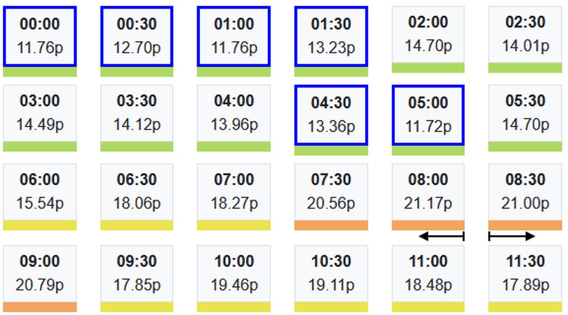Select the 07:30 slot at 20.56p
Viewport: 568px width, 315px height.
click(x=331, y=192)
